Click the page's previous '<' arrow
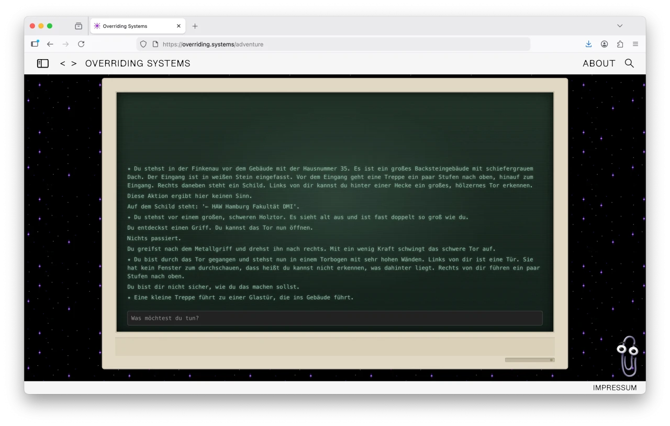The image size is (670, 426). (63, 63)
